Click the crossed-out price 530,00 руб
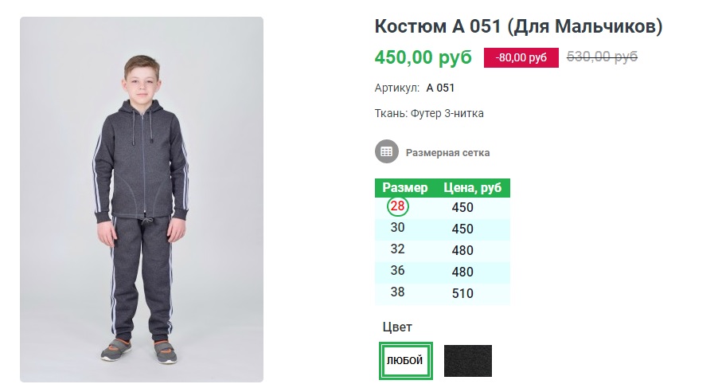 (x=602, y=57)
